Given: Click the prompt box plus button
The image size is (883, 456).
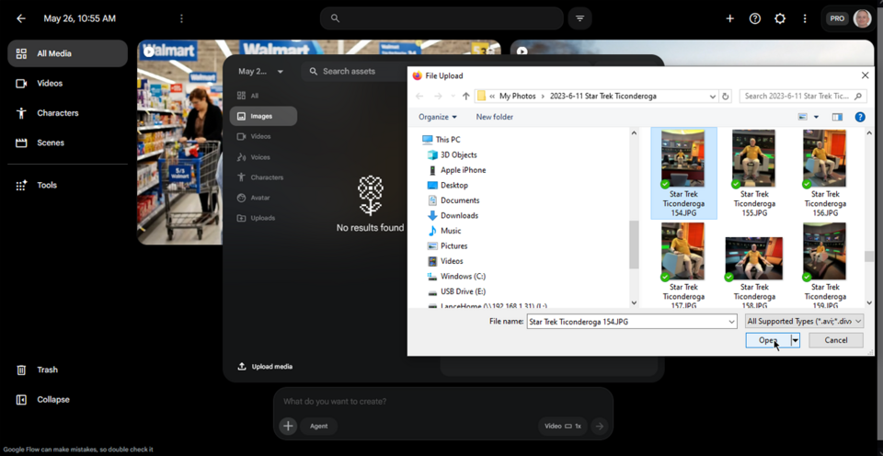Looking at the screenshot, I should coord(288,427).
